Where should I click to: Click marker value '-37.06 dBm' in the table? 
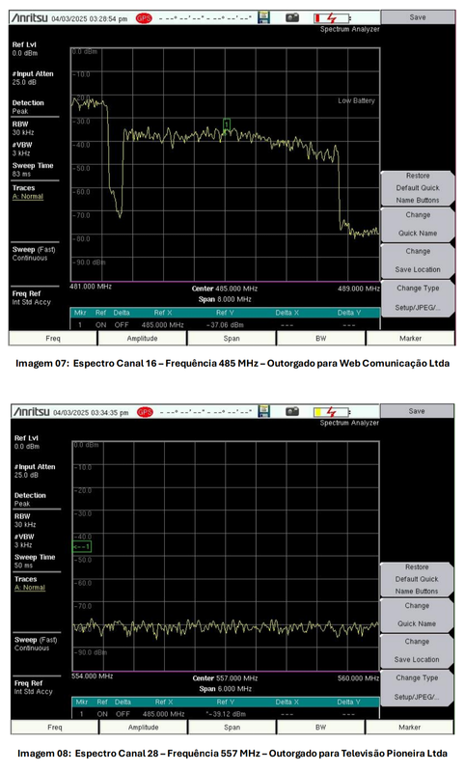pyautogui.click(x=225, y=325)
